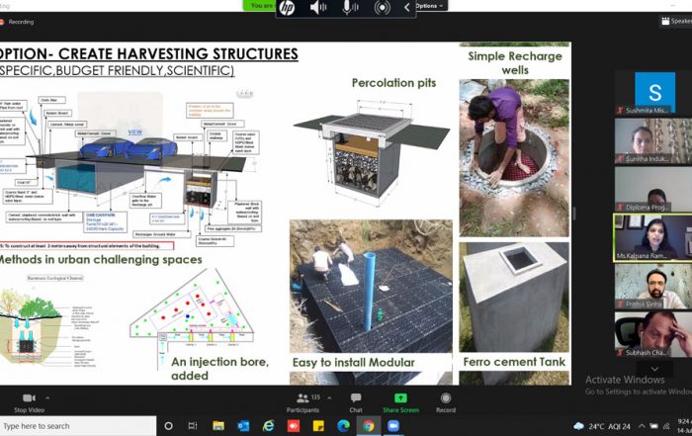Open speaker volume control in HP overlay

(317, 8)
